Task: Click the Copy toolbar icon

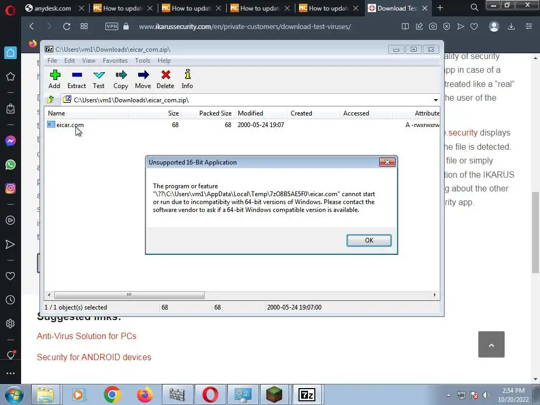Action: pos(121,80)
